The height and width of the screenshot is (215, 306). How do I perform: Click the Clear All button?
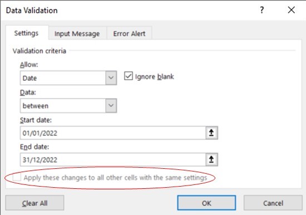point(34,203)
